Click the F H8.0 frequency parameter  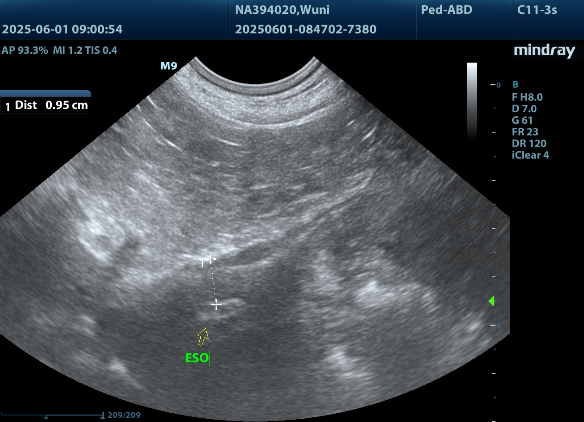[x=527, y=97]
